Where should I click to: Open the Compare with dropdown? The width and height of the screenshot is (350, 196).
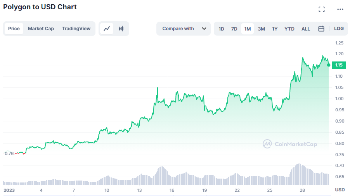click(178, 29)
